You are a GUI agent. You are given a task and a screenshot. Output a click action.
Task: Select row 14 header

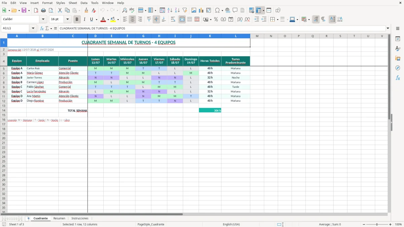tap(4, 110)
